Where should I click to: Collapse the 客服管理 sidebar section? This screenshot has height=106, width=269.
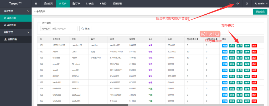[x=28, y=32]
